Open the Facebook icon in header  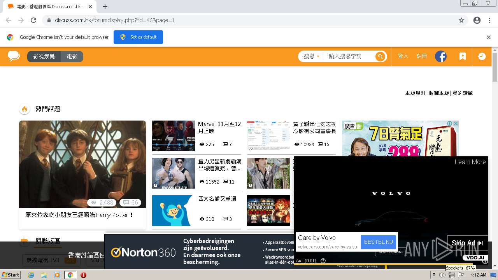441,56
